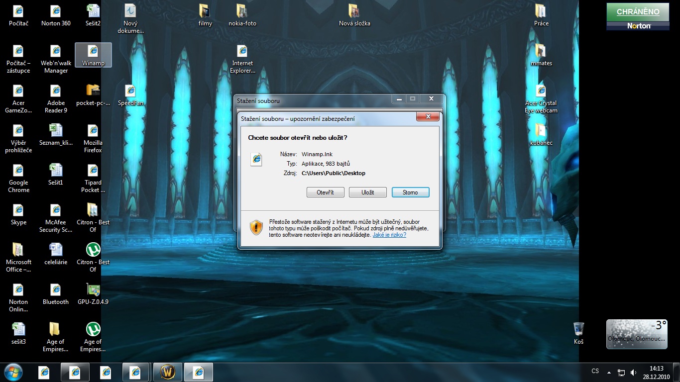Select the Nový dokume... desktop file

coord(130,19)
